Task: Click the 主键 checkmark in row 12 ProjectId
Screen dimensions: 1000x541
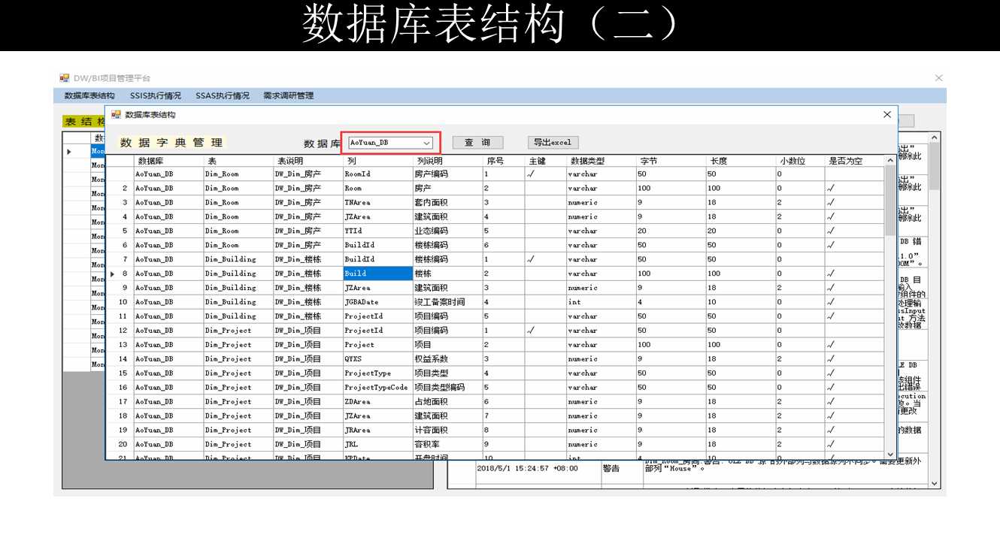Action: pos(531,331)
